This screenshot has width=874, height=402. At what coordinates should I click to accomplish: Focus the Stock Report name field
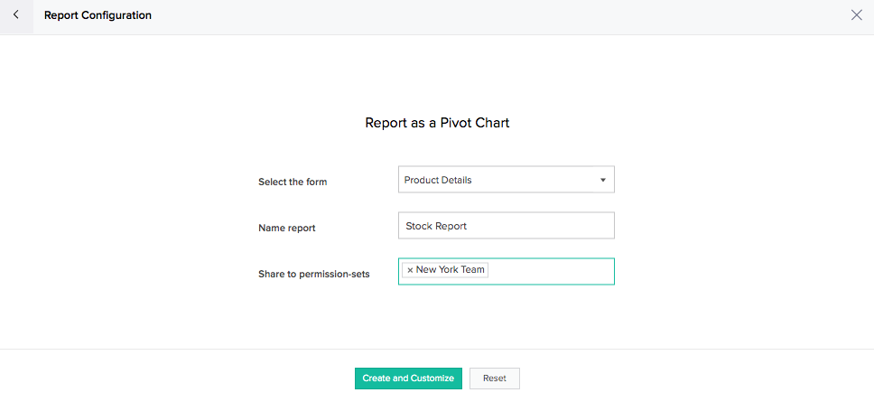click(507, 225)
